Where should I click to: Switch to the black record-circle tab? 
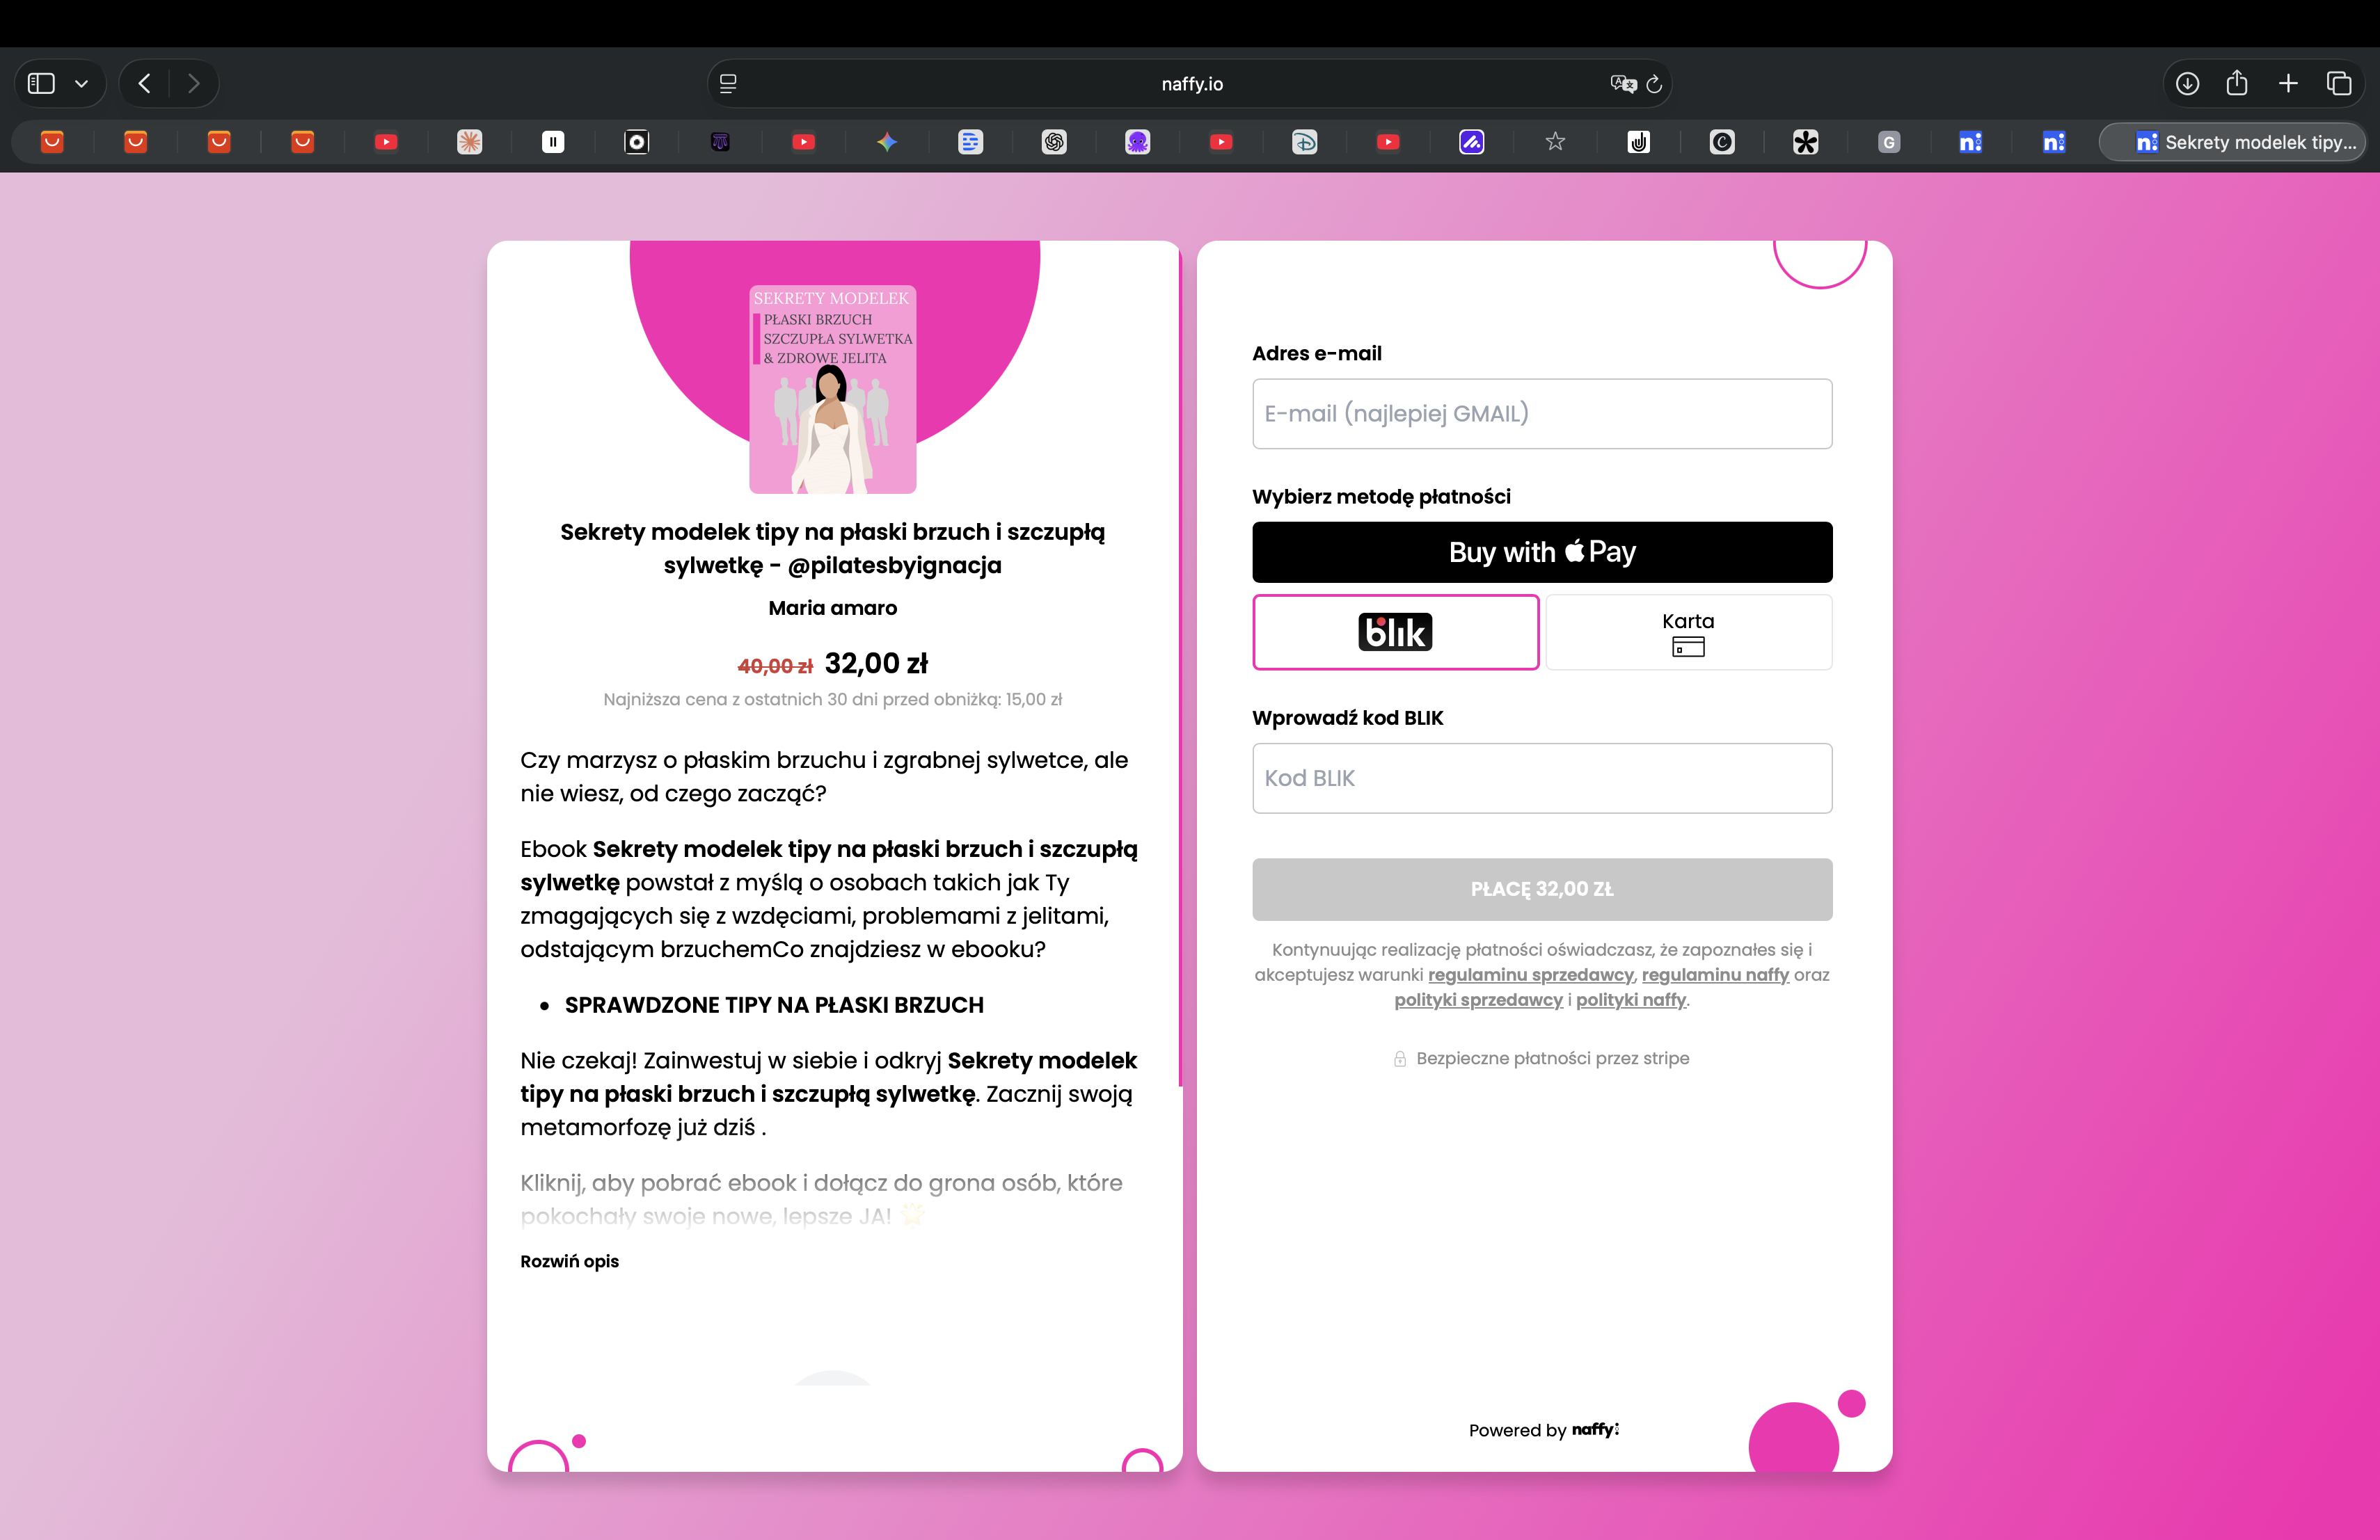637,142
